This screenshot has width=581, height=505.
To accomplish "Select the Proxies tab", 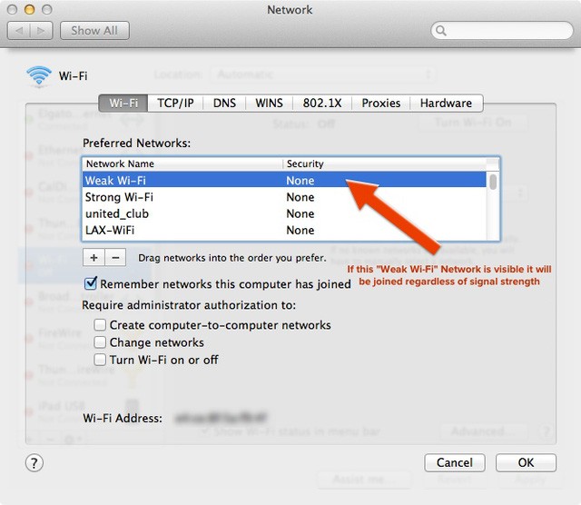I will (x=381, y=103).
